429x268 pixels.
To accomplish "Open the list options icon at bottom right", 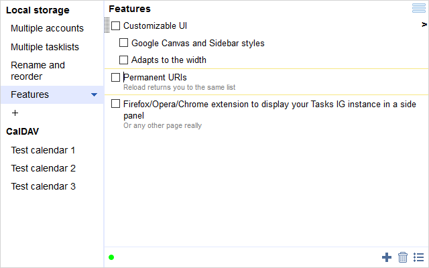I will coord(419,257).
